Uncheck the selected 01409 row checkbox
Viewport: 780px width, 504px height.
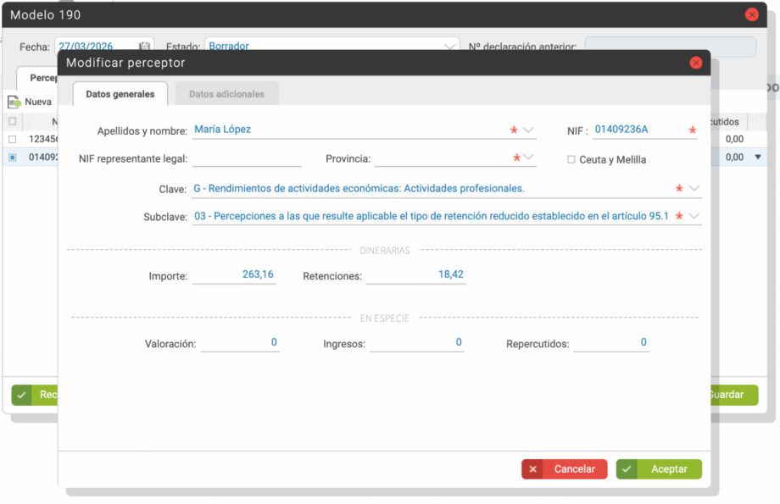pos(12,157)
